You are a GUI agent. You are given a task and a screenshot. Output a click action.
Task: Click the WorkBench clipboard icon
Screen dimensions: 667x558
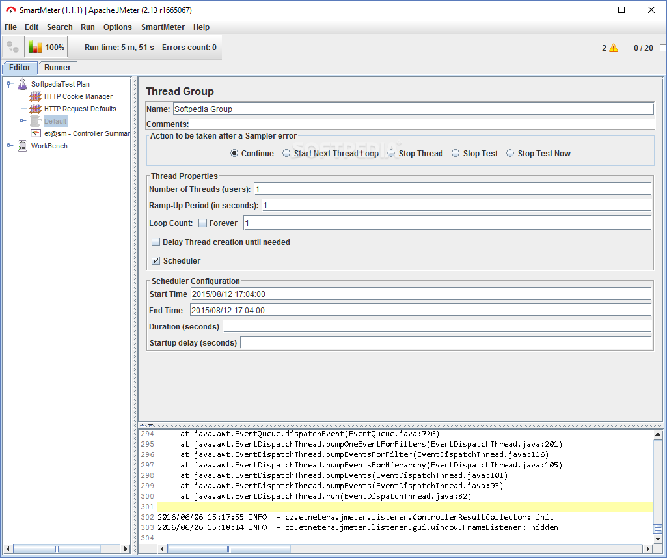pyautogui.click(x=23, y=146)
